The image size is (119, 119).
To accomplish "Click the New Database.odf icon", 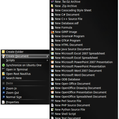I will 52,23.
